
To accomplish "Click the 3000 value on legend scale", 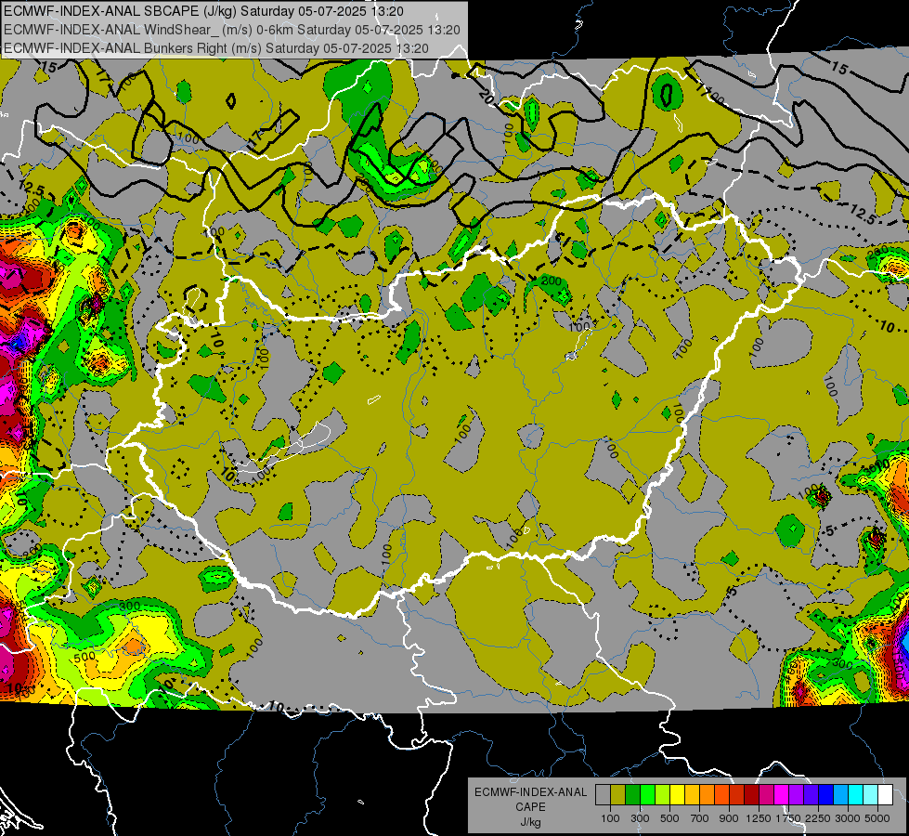I will pos(848,818).
